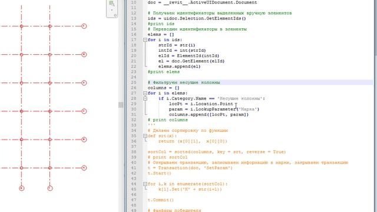
Task: Click line number 25 in the editor margin
Action: [134, 82]
